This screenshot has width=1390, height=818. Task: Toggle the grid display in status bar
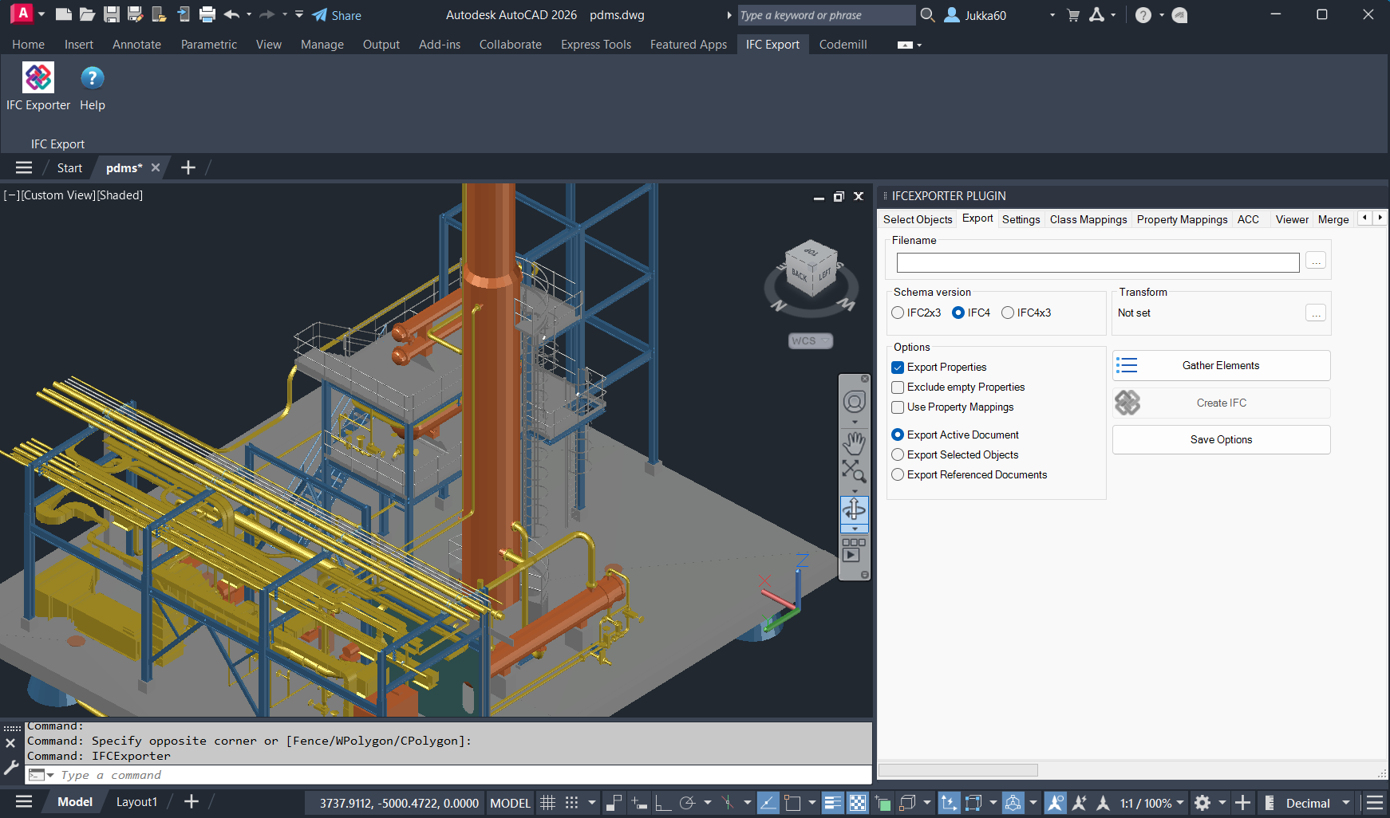coord(547,803)
